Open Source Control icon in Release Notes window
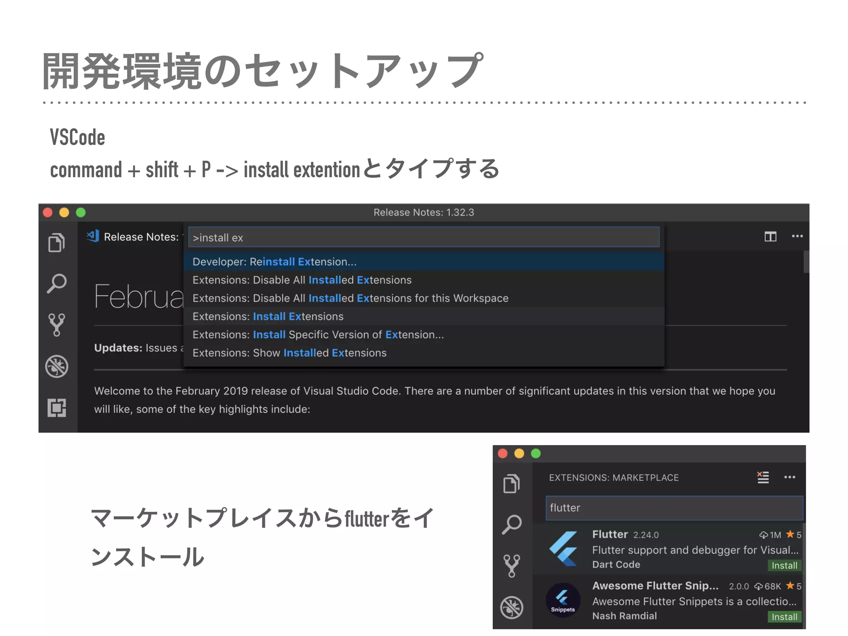848x636 pixels. click(x=57, y=325)
